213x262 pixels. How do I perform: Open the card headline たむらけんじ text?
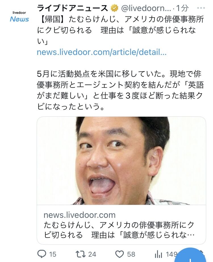119,230
